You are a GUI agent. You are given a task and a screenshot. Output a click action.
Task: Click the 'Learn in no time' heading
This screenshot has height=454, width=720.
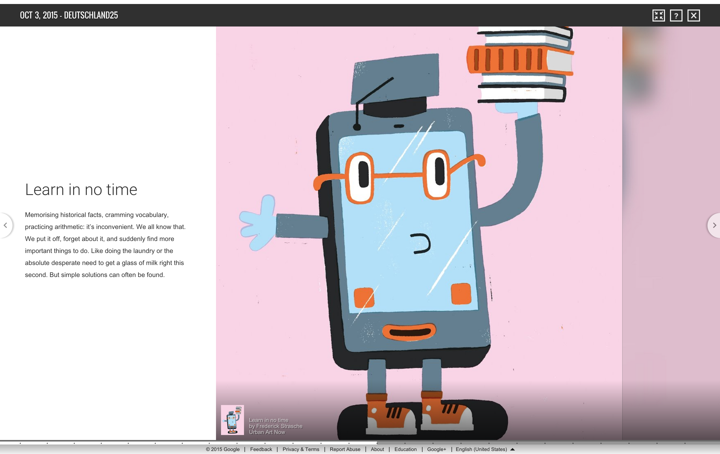click(81, 189)
